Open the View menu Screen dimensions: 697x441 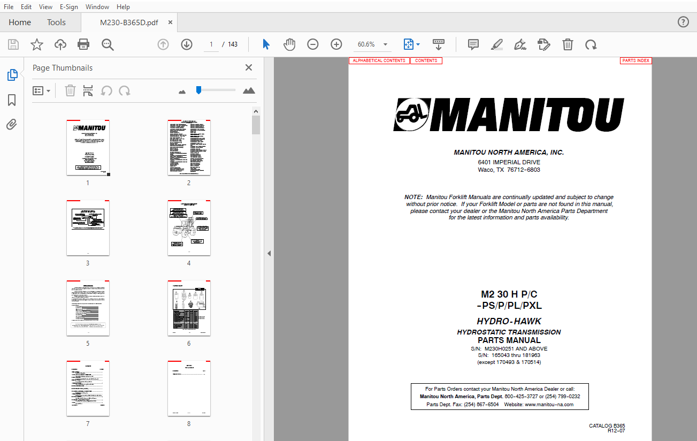[46, 7]
